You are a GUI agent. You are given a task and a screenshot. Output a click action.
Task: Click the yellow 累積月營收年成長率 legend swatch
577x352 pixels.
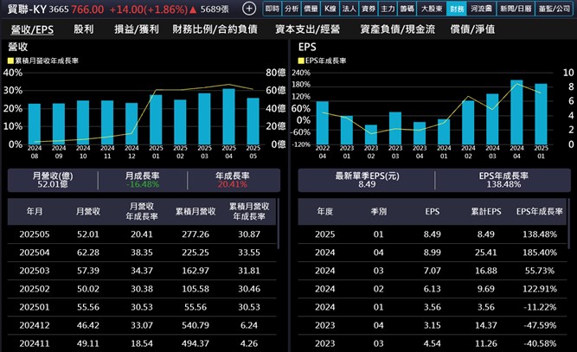tap(10, 61)
